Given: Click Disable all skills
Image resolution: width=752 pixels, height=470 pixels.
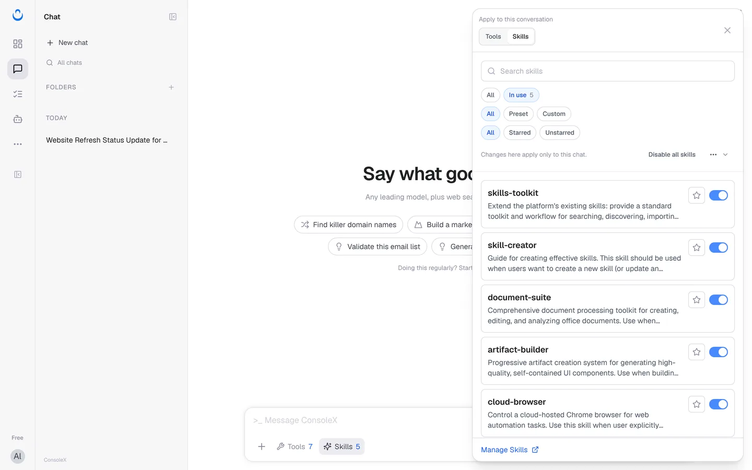Looking at the screenshot, I should (x=672, y=155).
